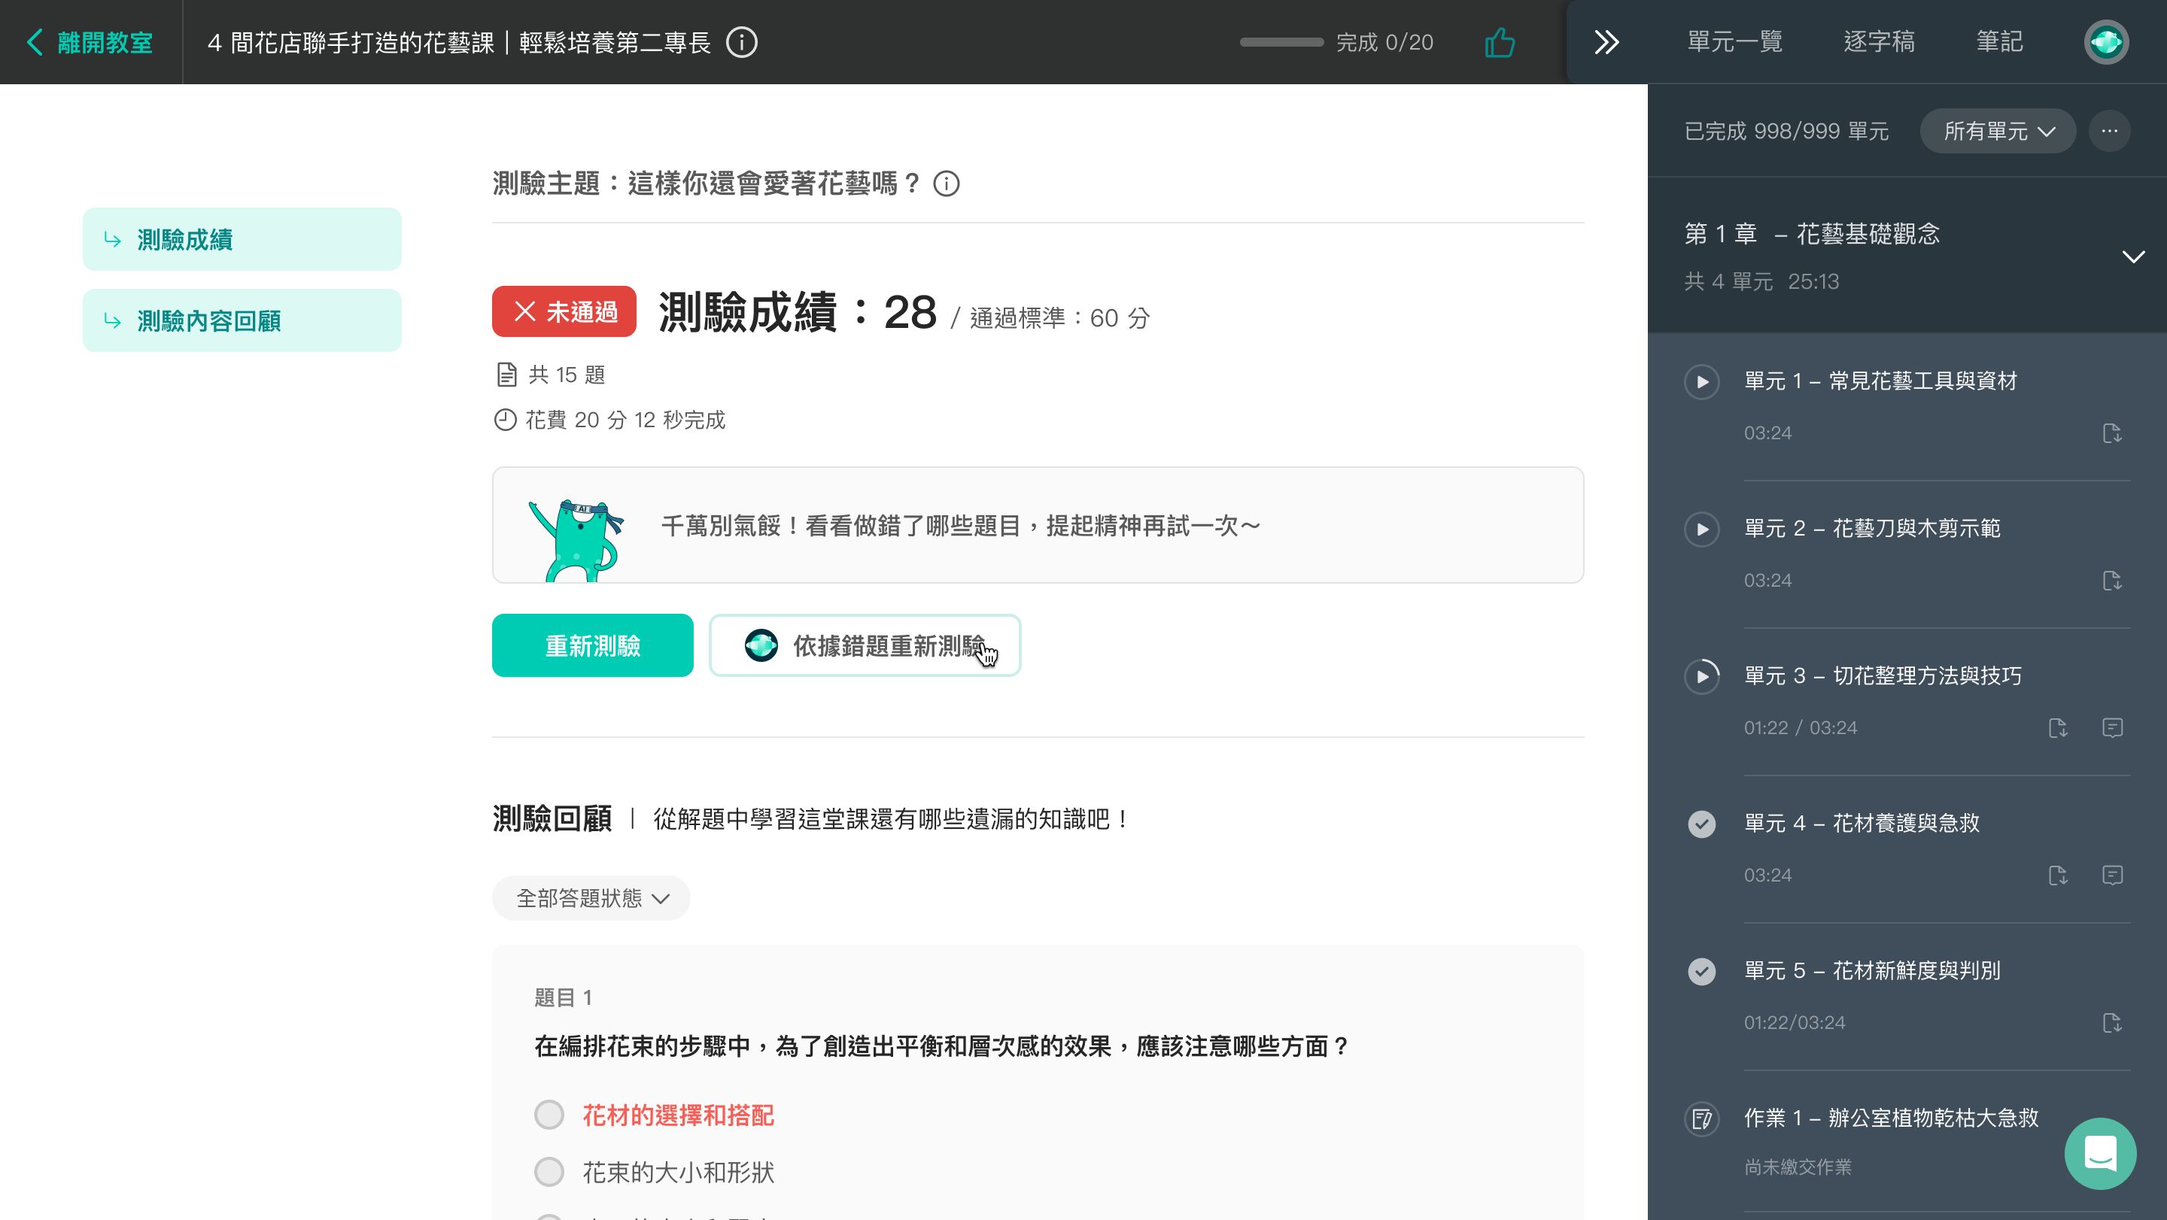Open the notes icon for 單元 3
This screenshot has width=2167, height=1220.
(2111, 727)
